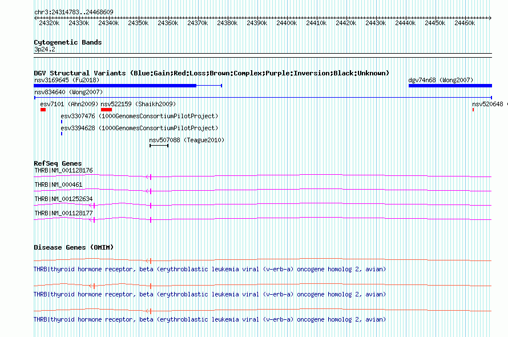Open THRB|NM_000461 transcript label
This screenshot has height=337, width=508.
[x=58, y=184]
